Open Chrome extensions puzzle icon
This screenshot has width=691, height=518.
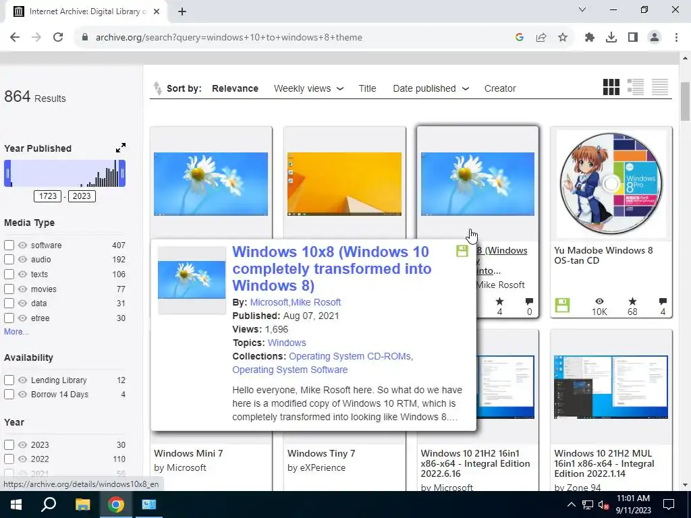(589, 38)
